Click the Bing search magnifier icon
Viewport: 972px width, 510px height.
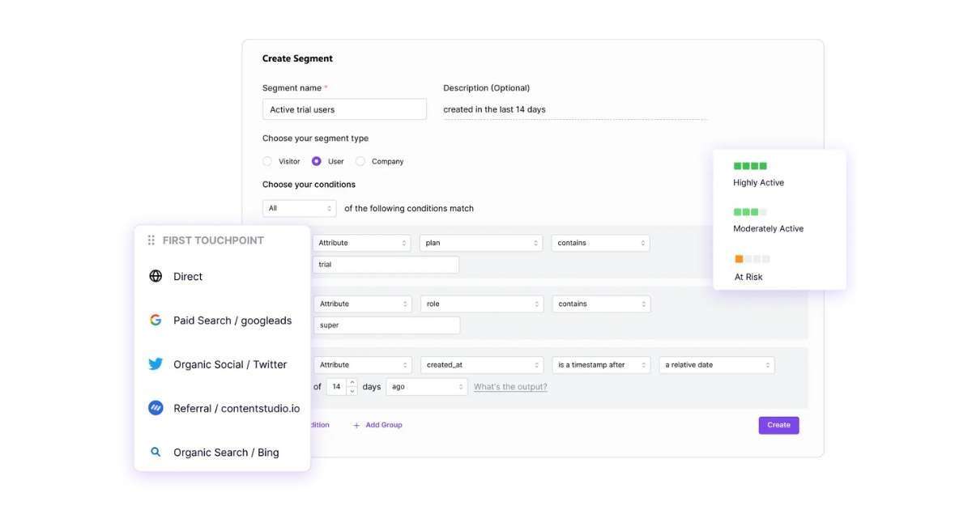[x=156, y=452]
